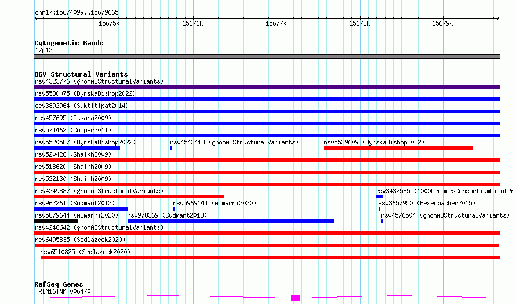Open nsv978369 (Sudmant2013) label
This screenshot has width=516, height=304.
[167, 215]
